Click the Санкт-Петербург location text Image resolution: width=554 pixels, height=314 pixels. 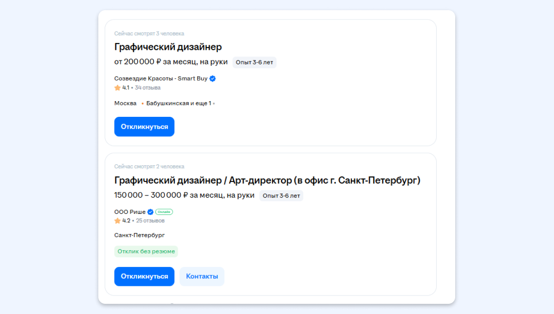139,235
